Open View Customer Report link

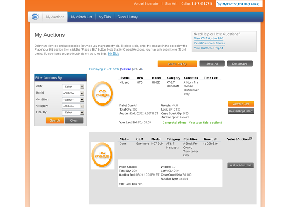(209, 48)
